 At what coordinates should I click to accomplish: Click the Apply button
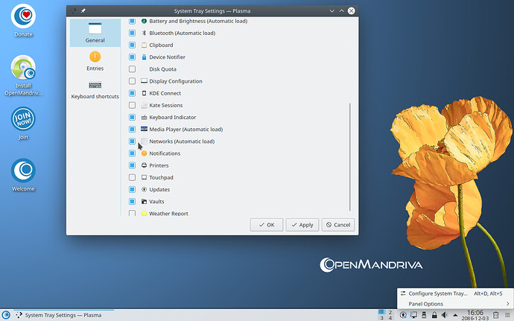click(x=302, y=225)
